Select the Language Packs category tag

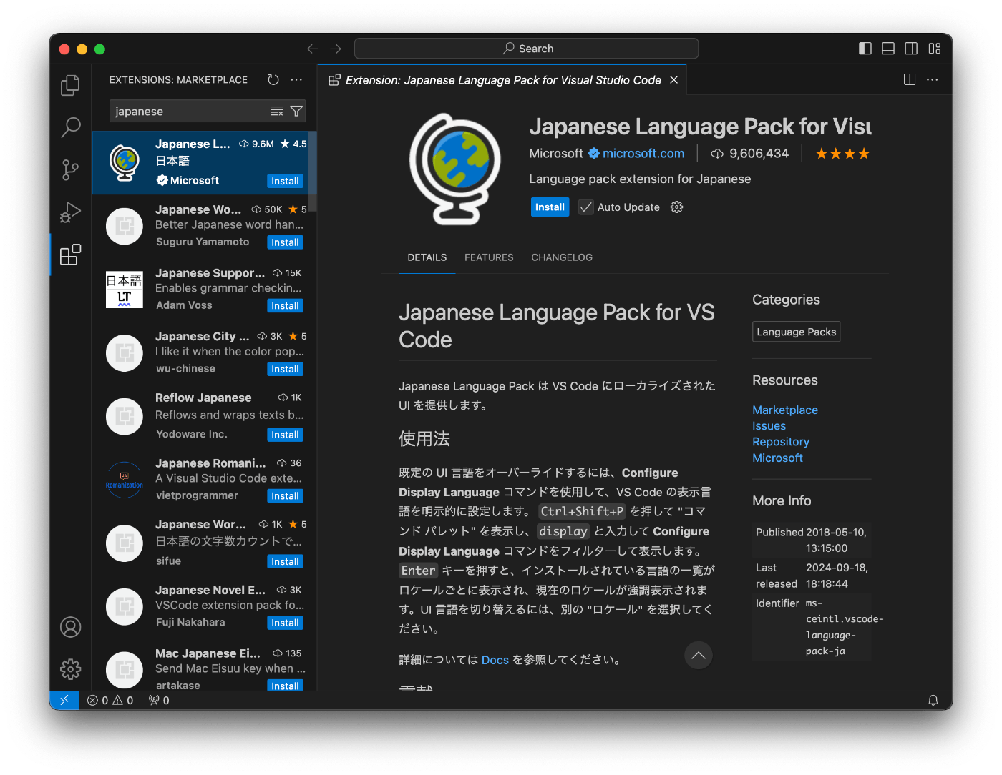coord(797,332)
